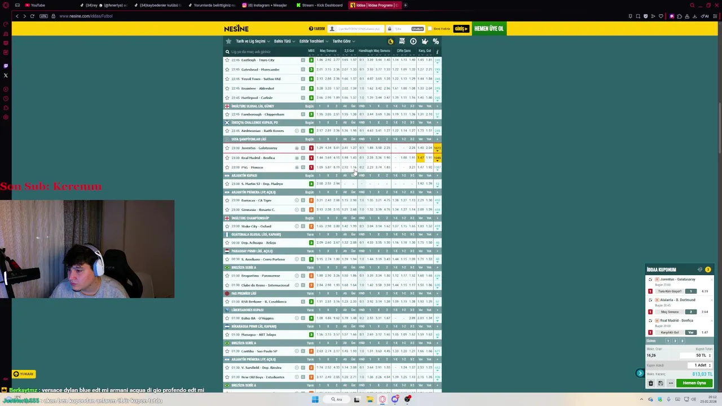The width and height of the screenshot is (722, 406).
Task: Click the taskbar Ara search box
Action: coord(336,399)
